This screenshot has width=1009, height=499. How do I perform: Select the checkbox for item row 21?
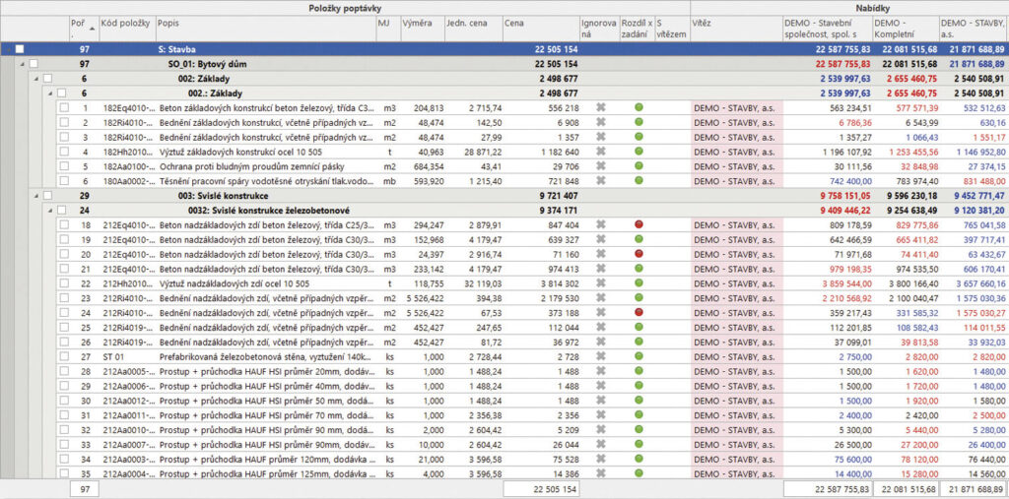pos(63,270)
